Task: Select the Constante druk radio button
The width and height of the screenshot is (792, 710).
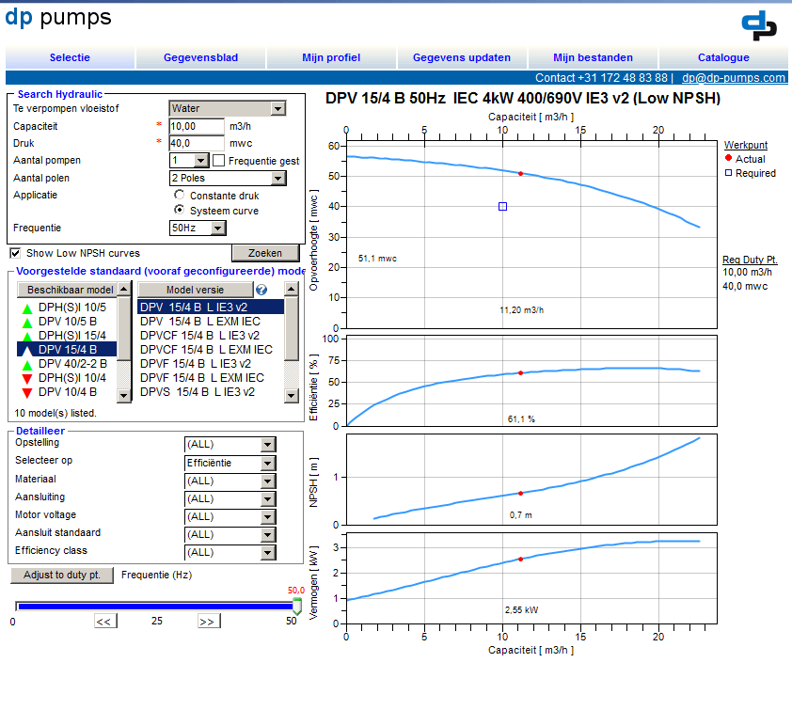Action: click(180, 195)
